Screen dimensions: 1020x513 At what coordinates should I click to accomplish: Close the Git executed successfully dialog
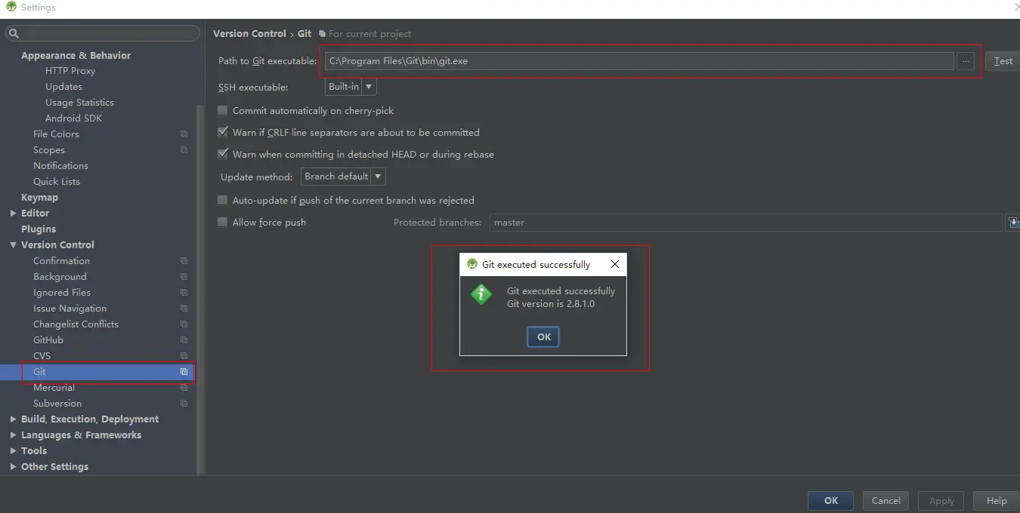[615, 264]
